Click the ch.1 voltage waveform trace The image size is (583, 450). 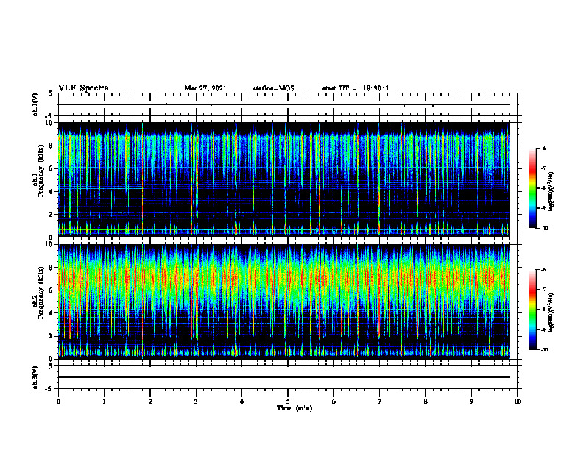point(284,104)
